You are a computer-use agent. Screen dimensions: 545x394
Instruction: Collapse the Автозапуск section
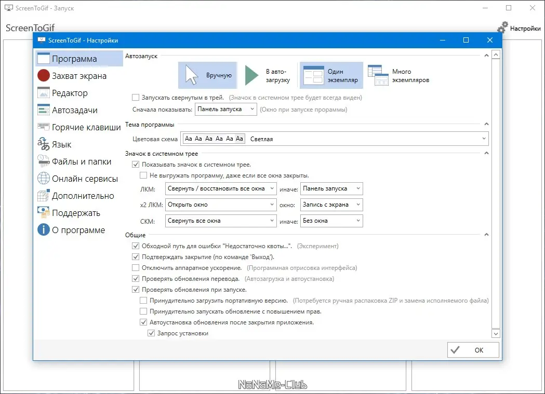tap(486, 56)
